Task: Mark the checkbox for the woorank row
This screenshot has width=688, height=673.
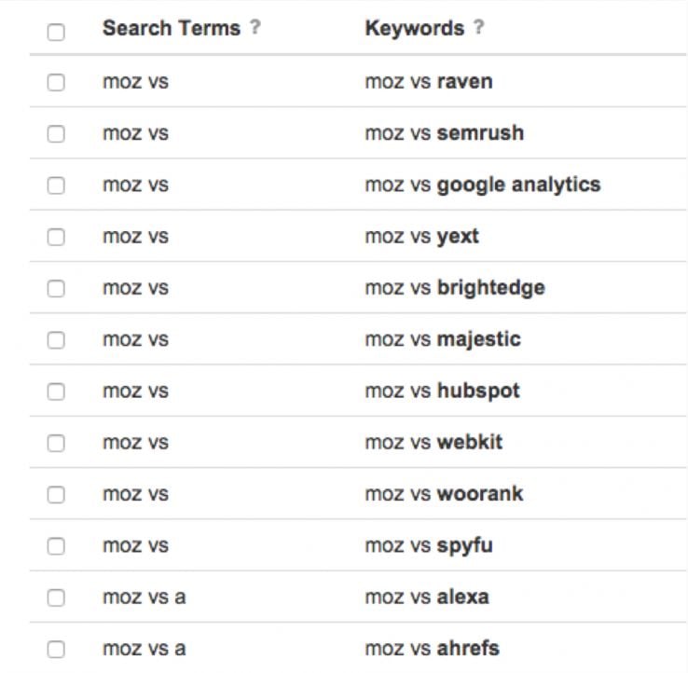Action: click(x=56, y=494)
